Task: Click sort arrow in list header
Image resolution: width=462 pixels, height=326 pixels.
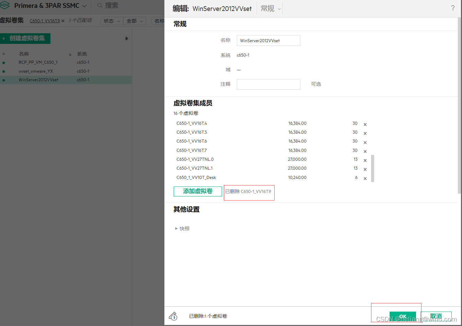Action: (70, 55)
